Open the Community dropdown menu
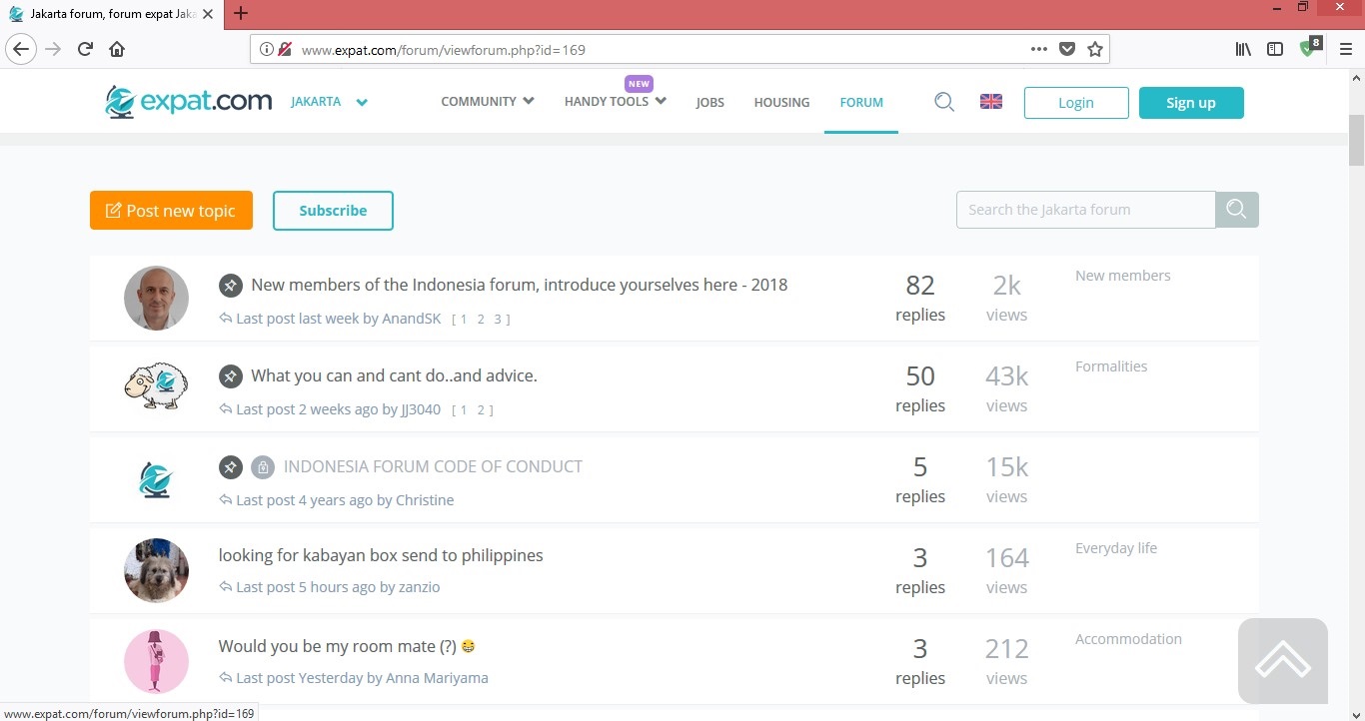Image resolution: width=1365 pixels, height=721 pixels. [487, 102]
